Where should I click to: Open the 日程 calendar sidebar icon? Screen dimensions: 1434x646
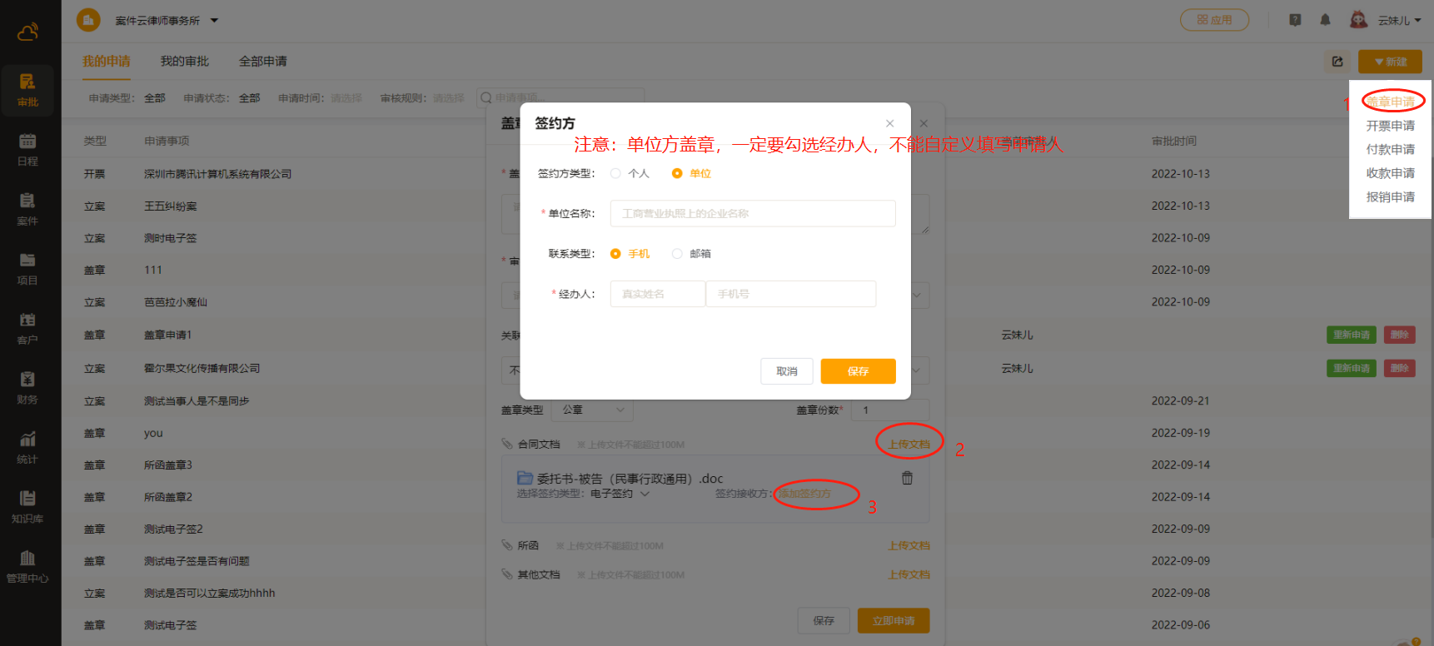pos(27,149)
